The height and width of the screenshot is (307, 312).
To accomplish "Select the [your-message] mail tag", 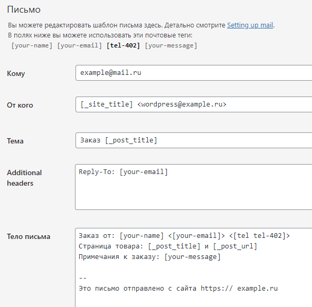I will (171, 45).
